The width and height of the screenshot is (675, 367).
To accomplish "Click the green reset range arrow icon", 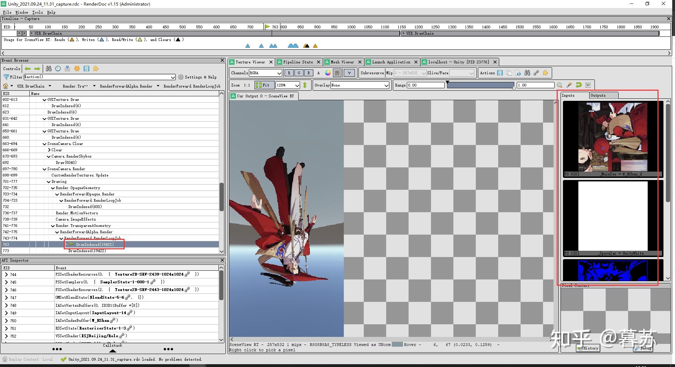I will tap(578, 85).
